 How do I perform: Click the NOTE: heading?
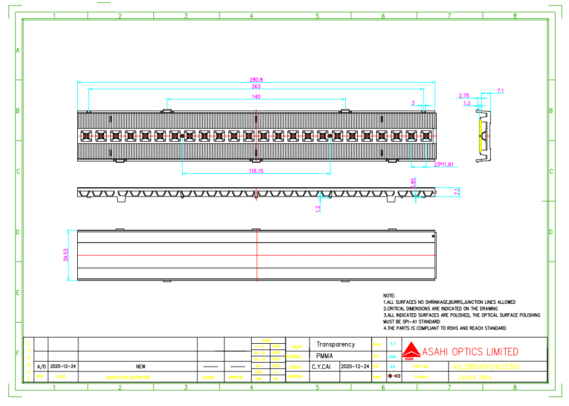tap(389, 295)
